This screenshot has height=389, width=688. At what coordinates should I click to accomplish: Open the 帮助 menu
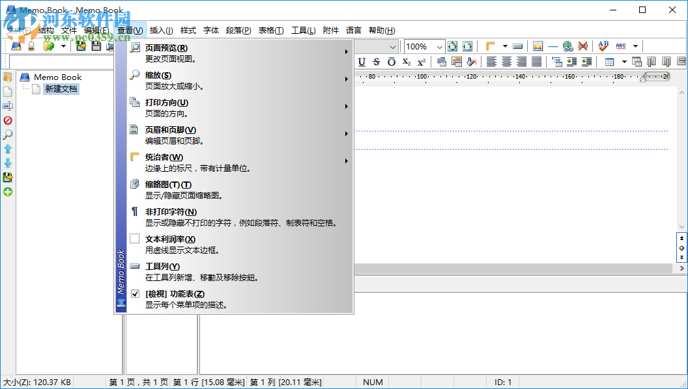[x=382, y=30]
